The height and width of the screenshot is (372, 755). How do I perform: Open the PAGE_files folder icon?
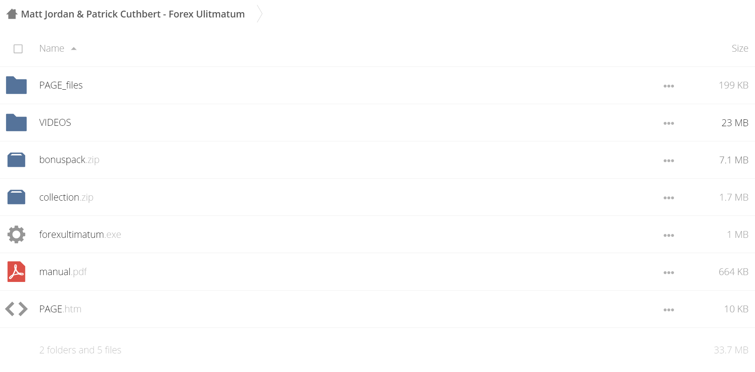16,85
